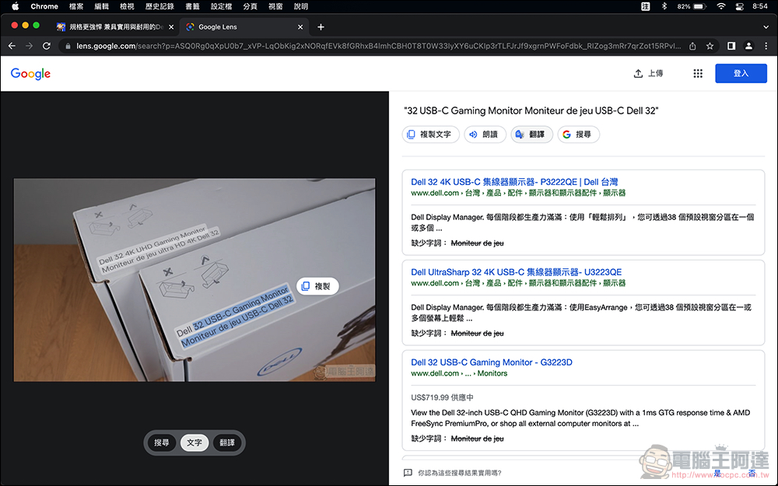
Task: Open Control Center from menu bar
Action: pos(739,6)
